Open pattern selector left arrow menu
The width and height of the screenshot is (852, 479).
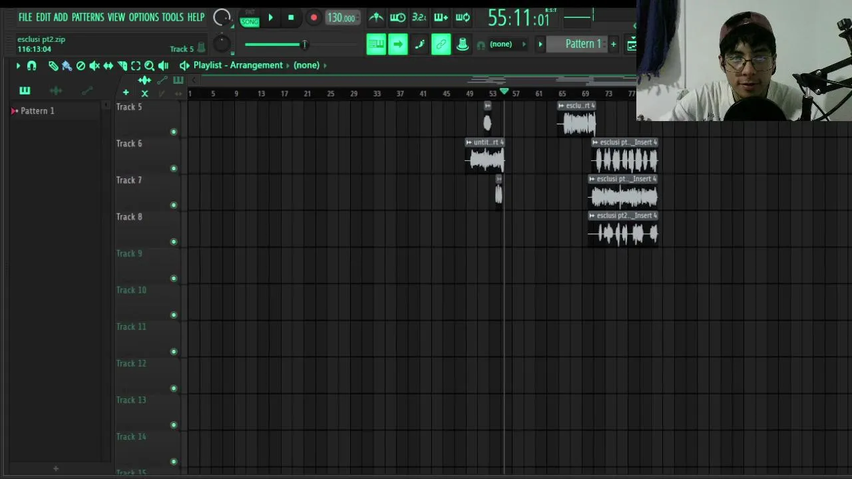(x=540, y=45)
